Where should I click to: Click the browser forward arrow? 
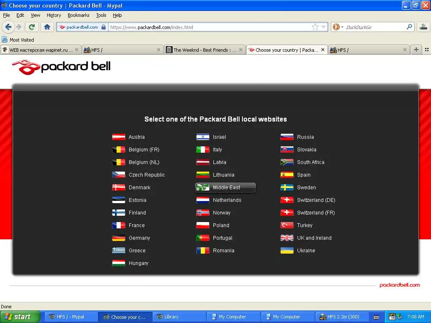[x=19, y=27]
